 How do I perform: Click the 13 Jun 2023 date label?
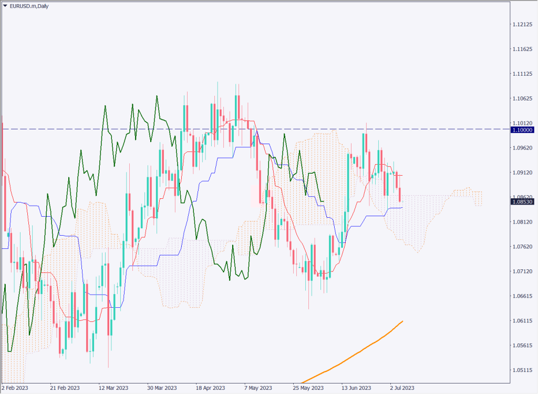click(x=356, y=388)
